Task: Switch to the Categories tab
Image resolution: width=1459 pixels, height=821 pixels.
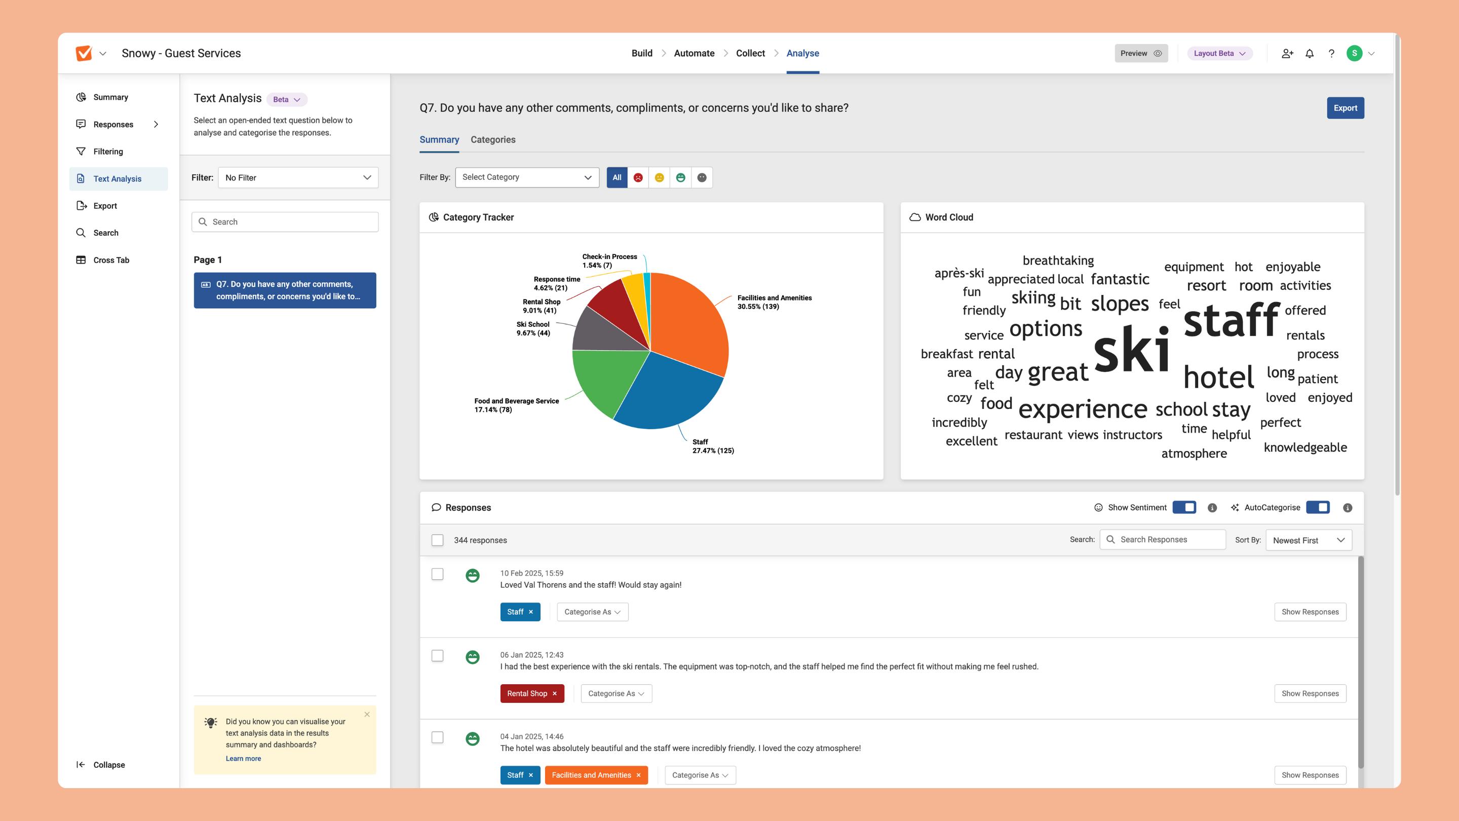Action: click(x=493, y=139)
